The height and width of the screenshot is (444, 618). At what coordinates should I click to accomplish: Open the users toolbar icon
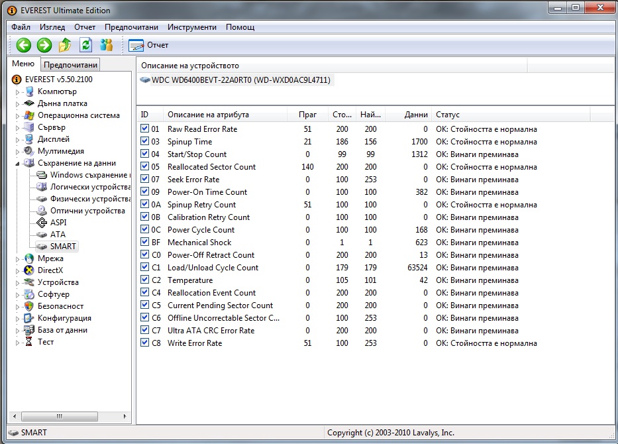[107, 45]
